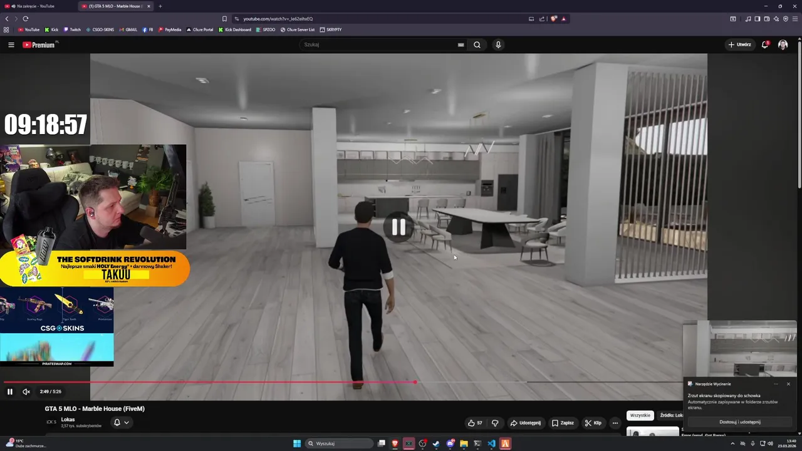The height and width of the screenshot is (451, 802).
Task: Open the snipping notification three-dot options
Action: (776, 384)
